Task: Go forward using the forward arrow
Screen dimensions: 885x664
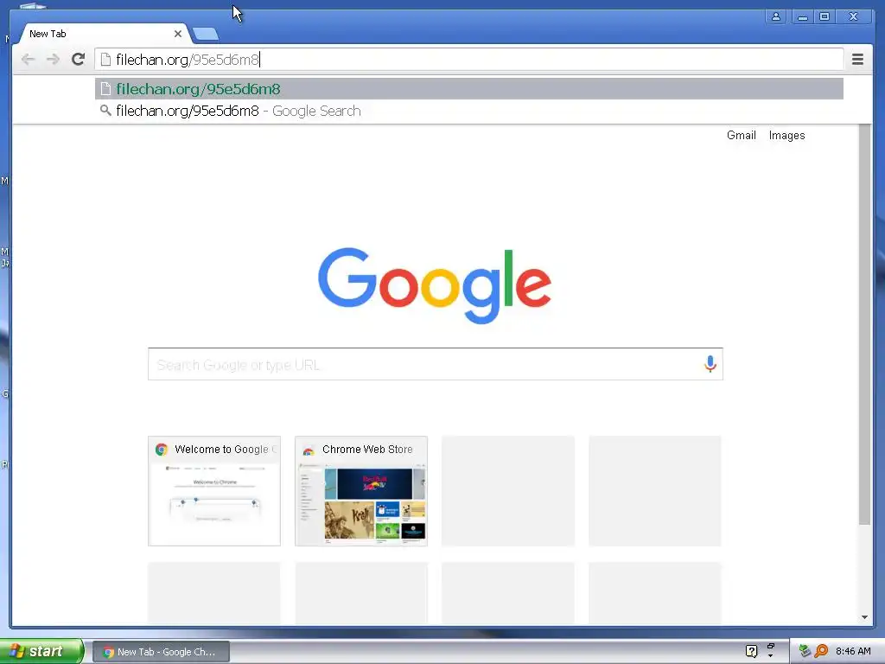Action: (x=53, y=60)
